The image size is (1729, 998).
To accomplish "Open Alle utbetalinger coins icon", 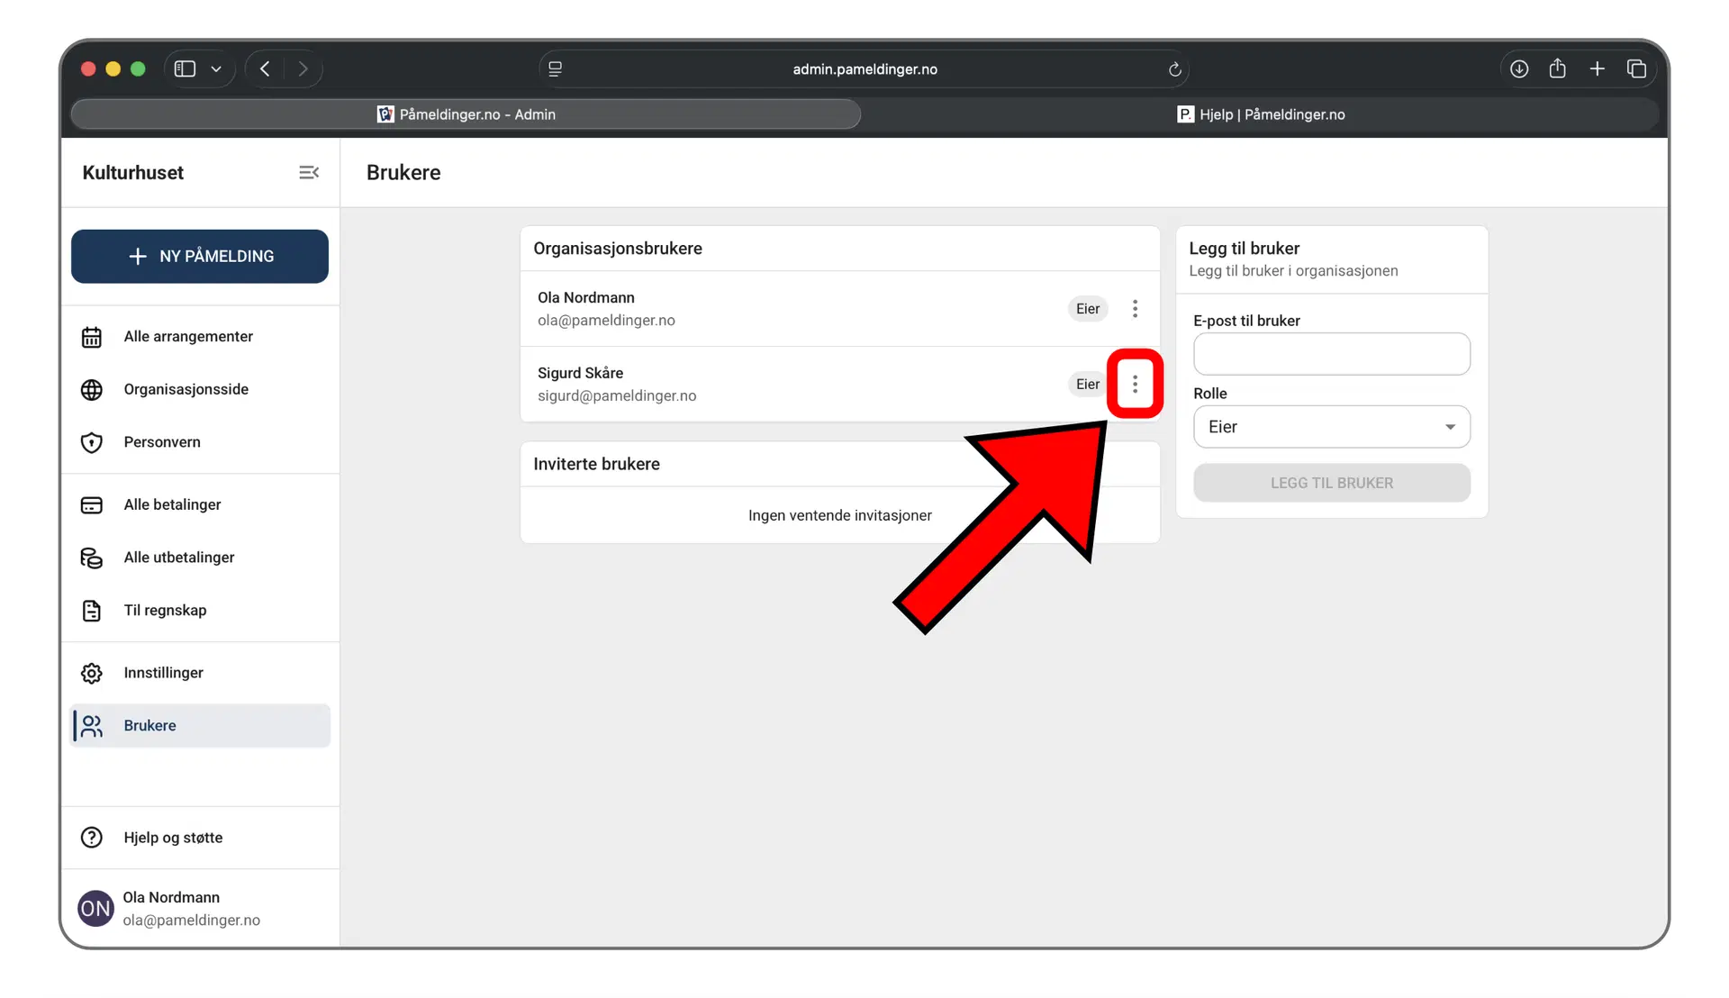I will click(x=92, y=558).
